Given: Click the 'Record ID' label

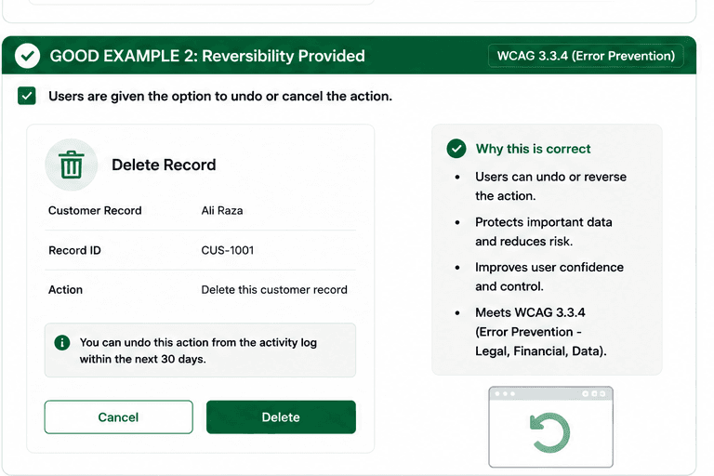Looking at the screenshot, I should pyautogui.click(x=74, y=250).
